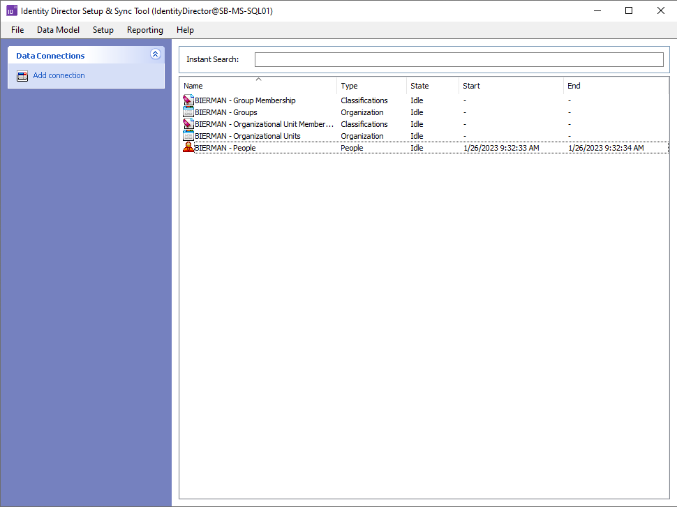The image size is (677, 507).
Task: Open the Reporting menu
Action: click(x=145, y=30)
